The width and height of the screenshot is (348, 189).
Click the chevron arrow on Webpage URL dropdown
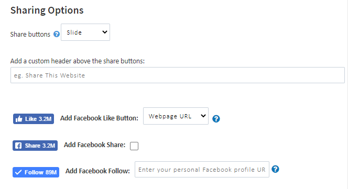(x=203, y=116)
